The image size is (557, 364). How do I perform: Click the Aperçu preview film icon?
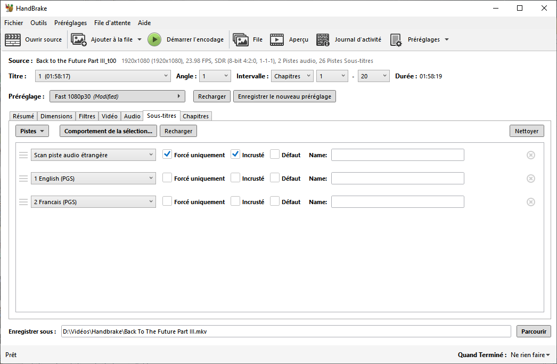click(x=277, y=40)
